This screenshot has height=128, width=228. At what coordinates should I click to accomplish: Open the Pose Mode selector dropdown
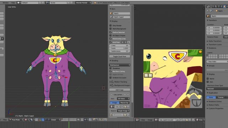click(x=16, y=120)
